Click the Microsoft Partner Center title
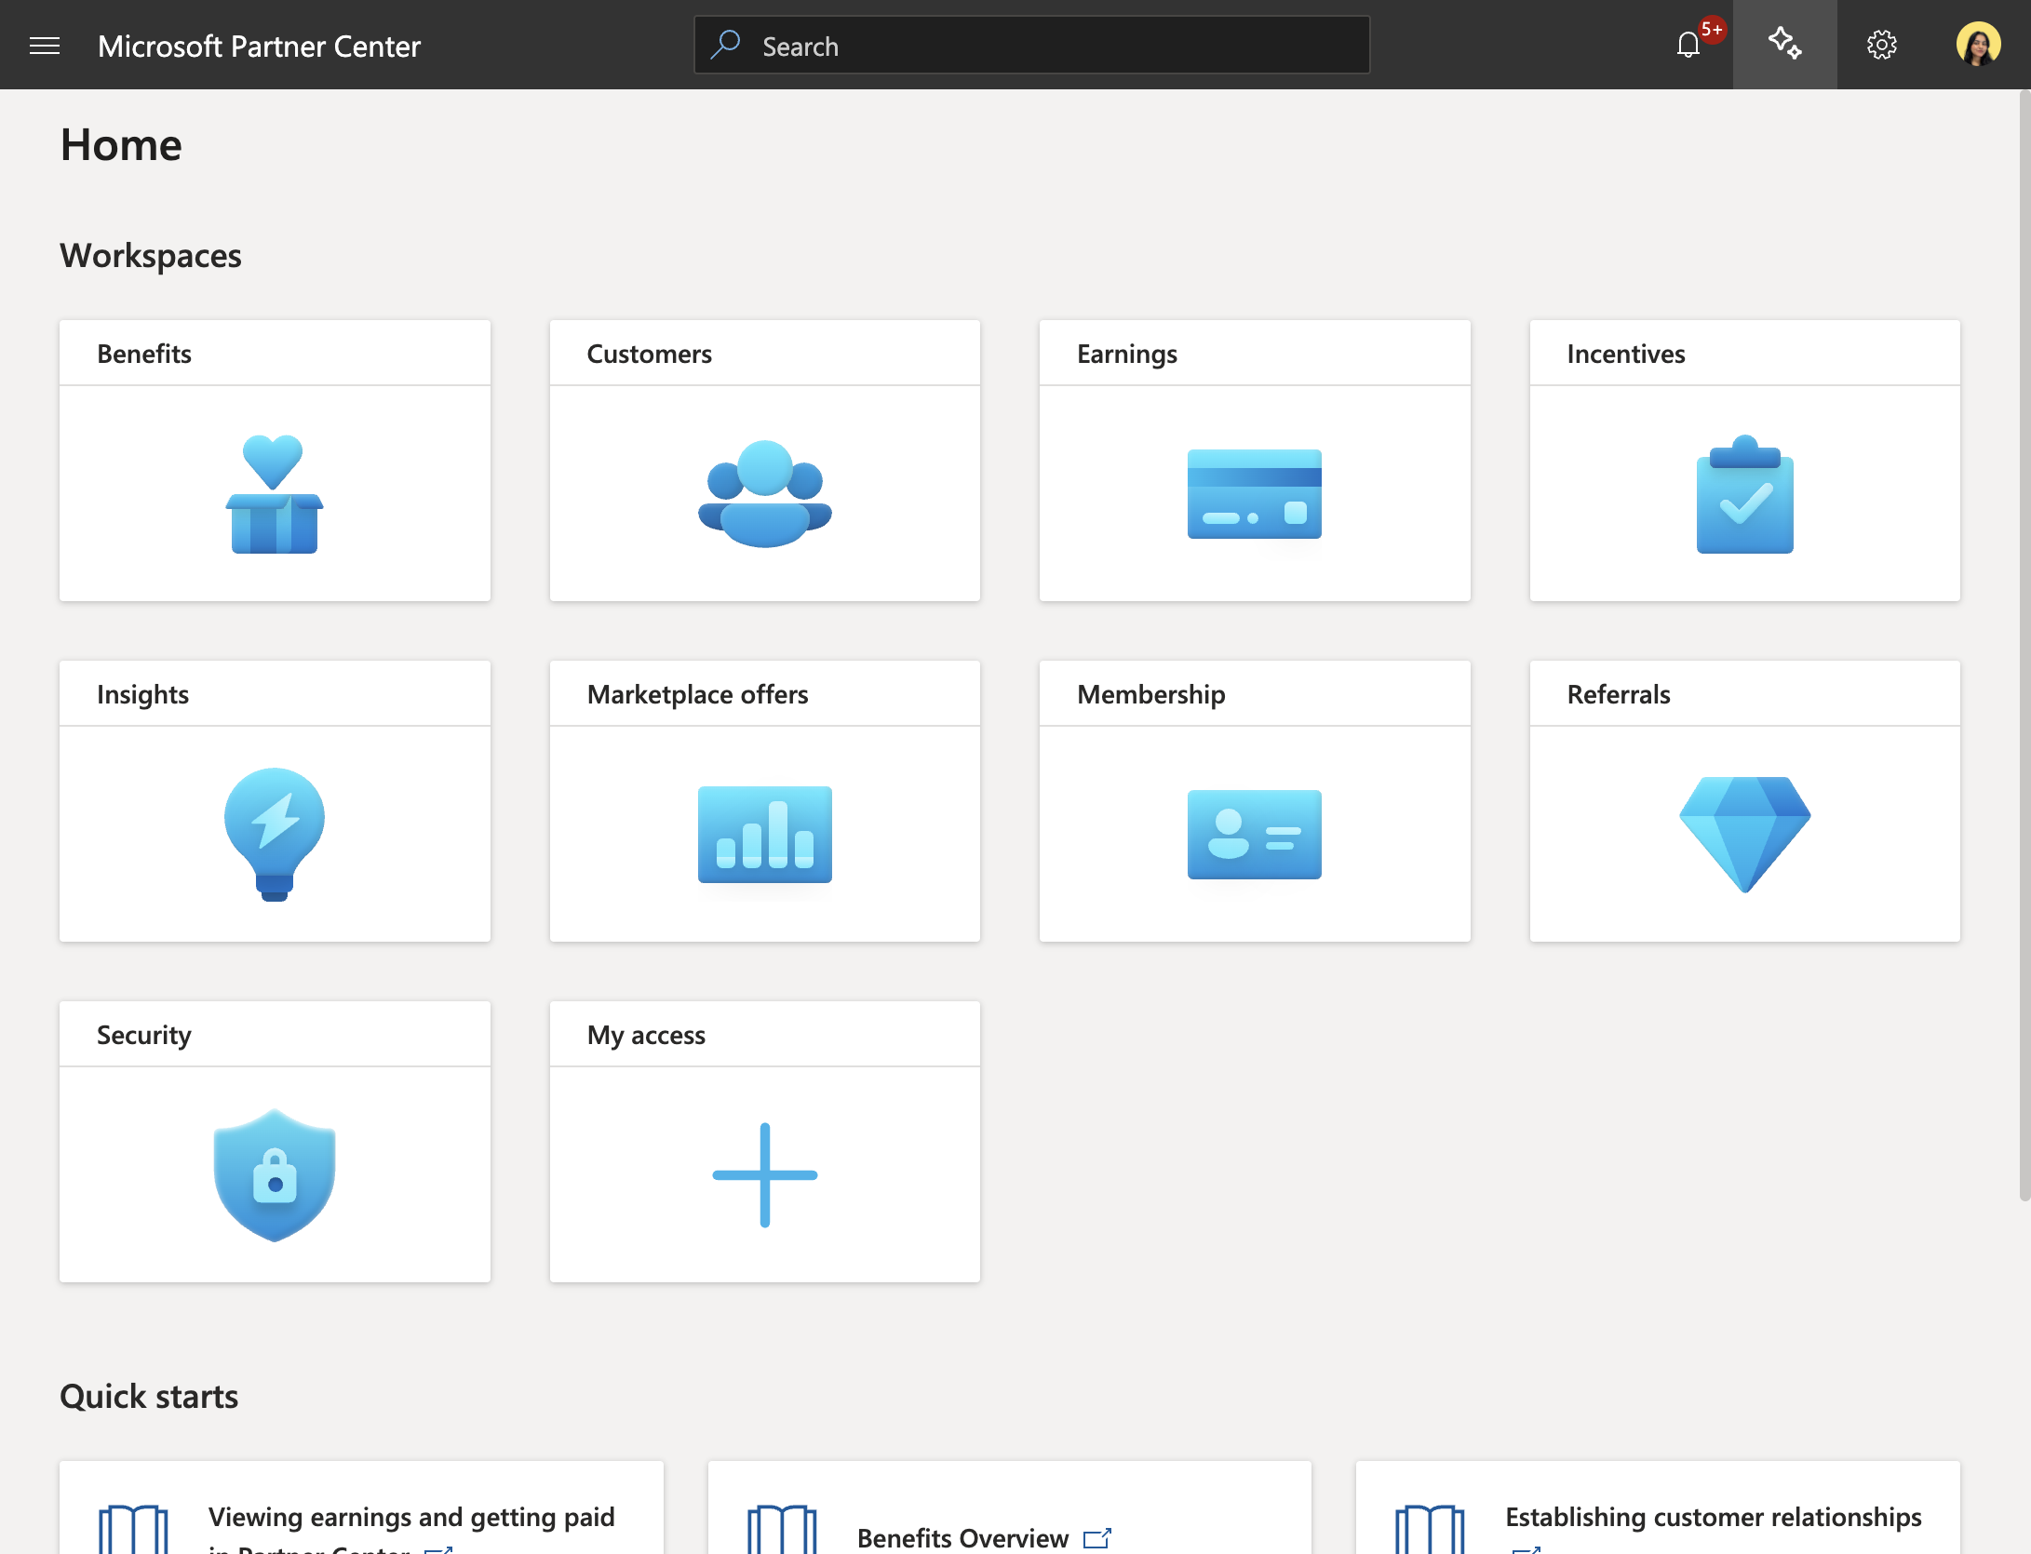The height and width of the screenshot is (1554, 2031). pyautogui.click(x=259, y=46)
